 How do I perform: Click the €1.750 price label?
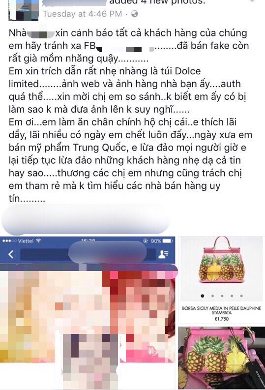[x=222, y=319]
